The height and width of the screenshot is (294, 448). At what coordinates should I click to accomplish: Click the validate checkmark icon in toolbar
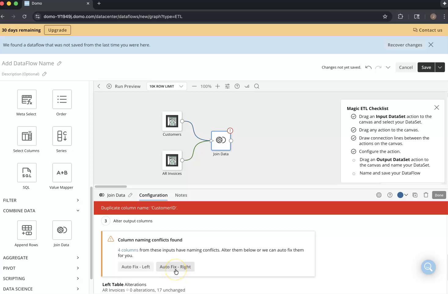[x=247, y=86]
